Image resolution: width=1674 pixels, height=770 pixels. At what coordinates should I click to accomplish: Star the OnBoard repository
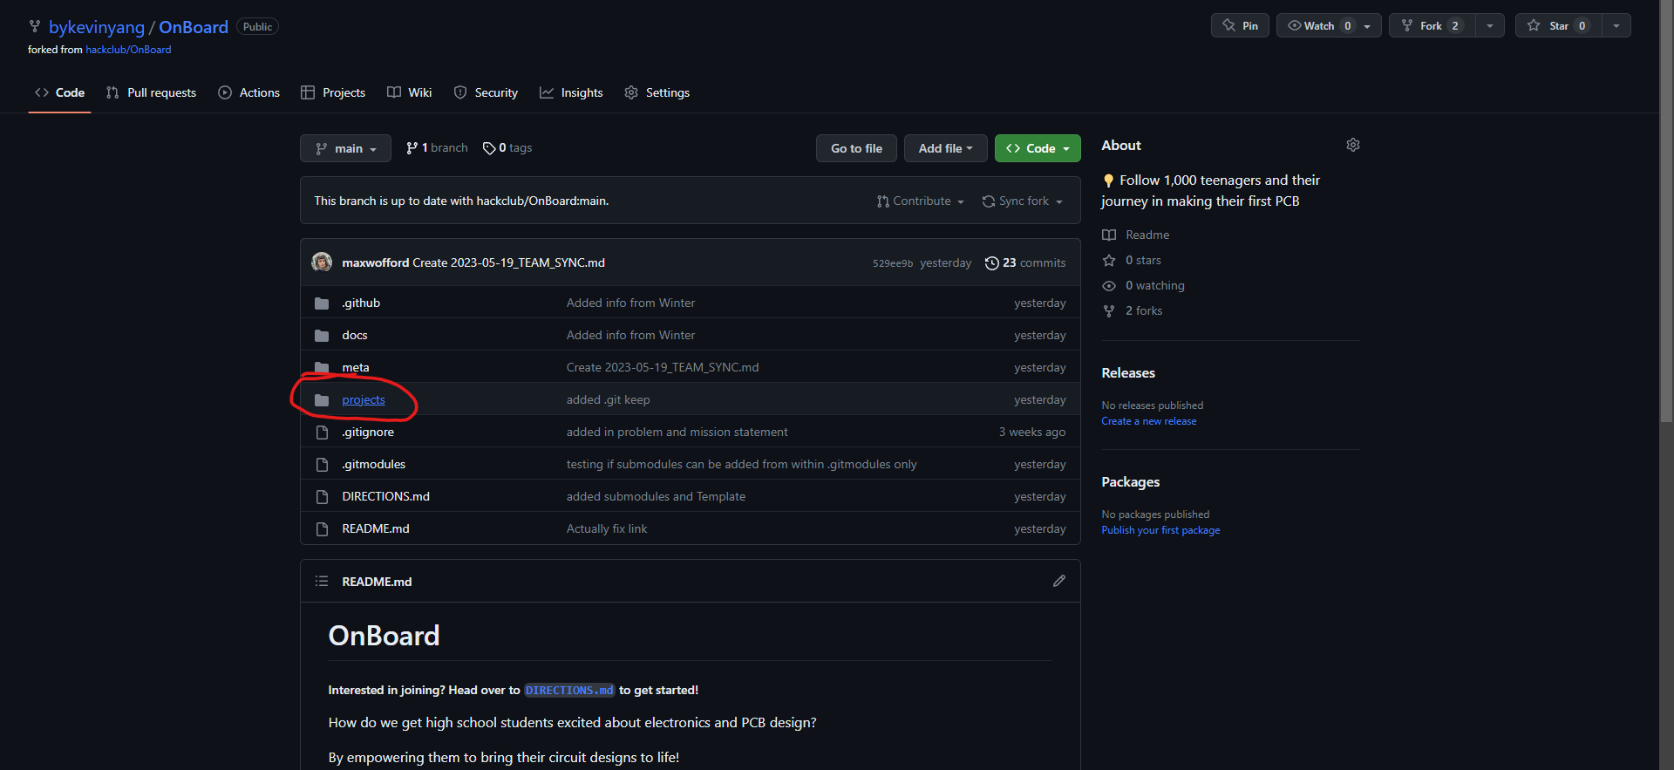click(x=1558, y=26)
